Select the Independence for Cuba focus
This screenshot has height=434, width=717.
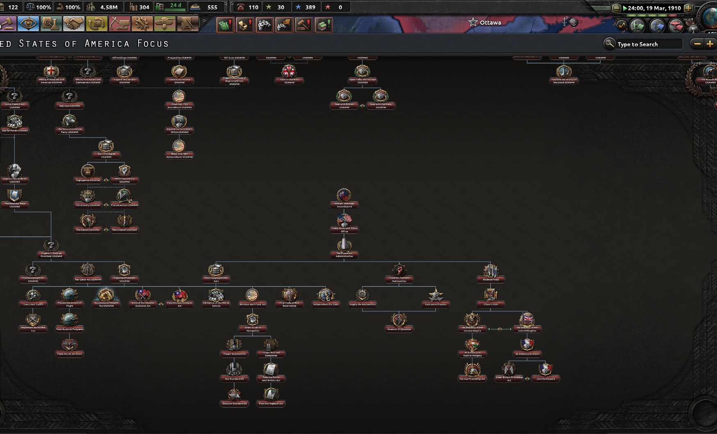point(326,298)
